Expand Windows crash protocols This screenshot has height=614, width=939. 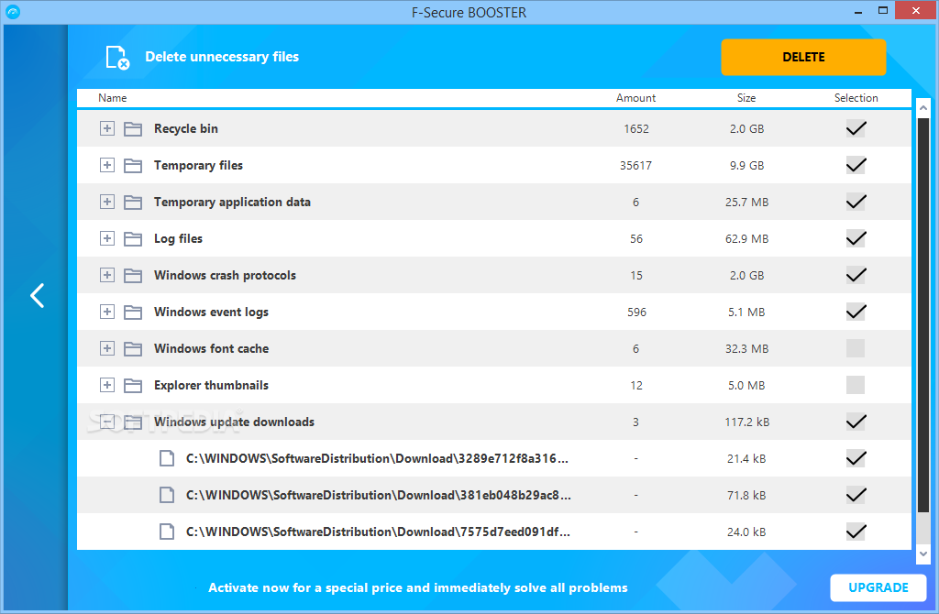click(107, 275)
